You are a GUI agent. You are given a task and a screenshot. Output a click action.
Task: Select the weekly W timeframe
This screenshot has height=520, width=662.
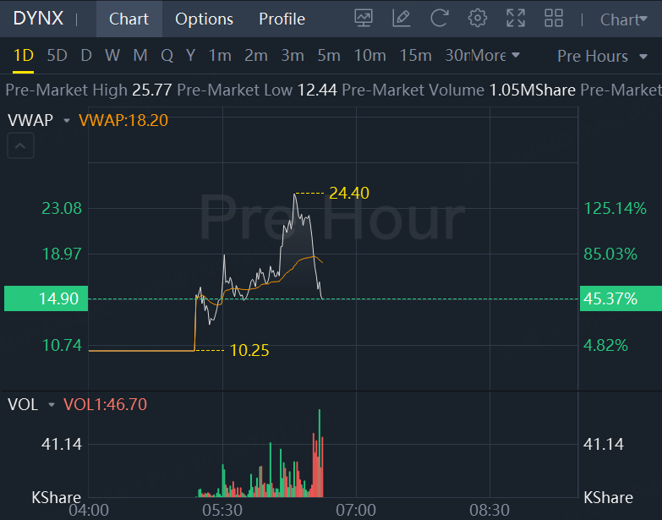click(x=112, y=55)
